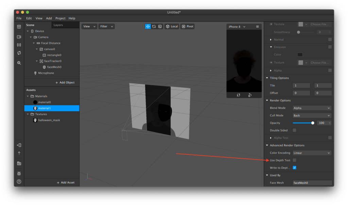348x205 pixels.
Task: Click the faceTracker0 tracker icon
Action: click(x=41, y=61)
